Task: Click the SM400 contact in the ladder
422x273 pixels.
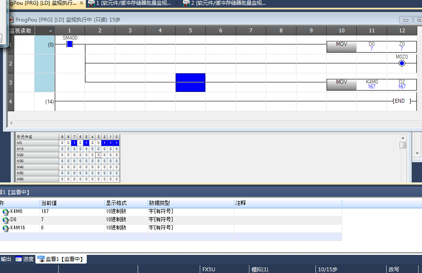Action: click(69, 44)
